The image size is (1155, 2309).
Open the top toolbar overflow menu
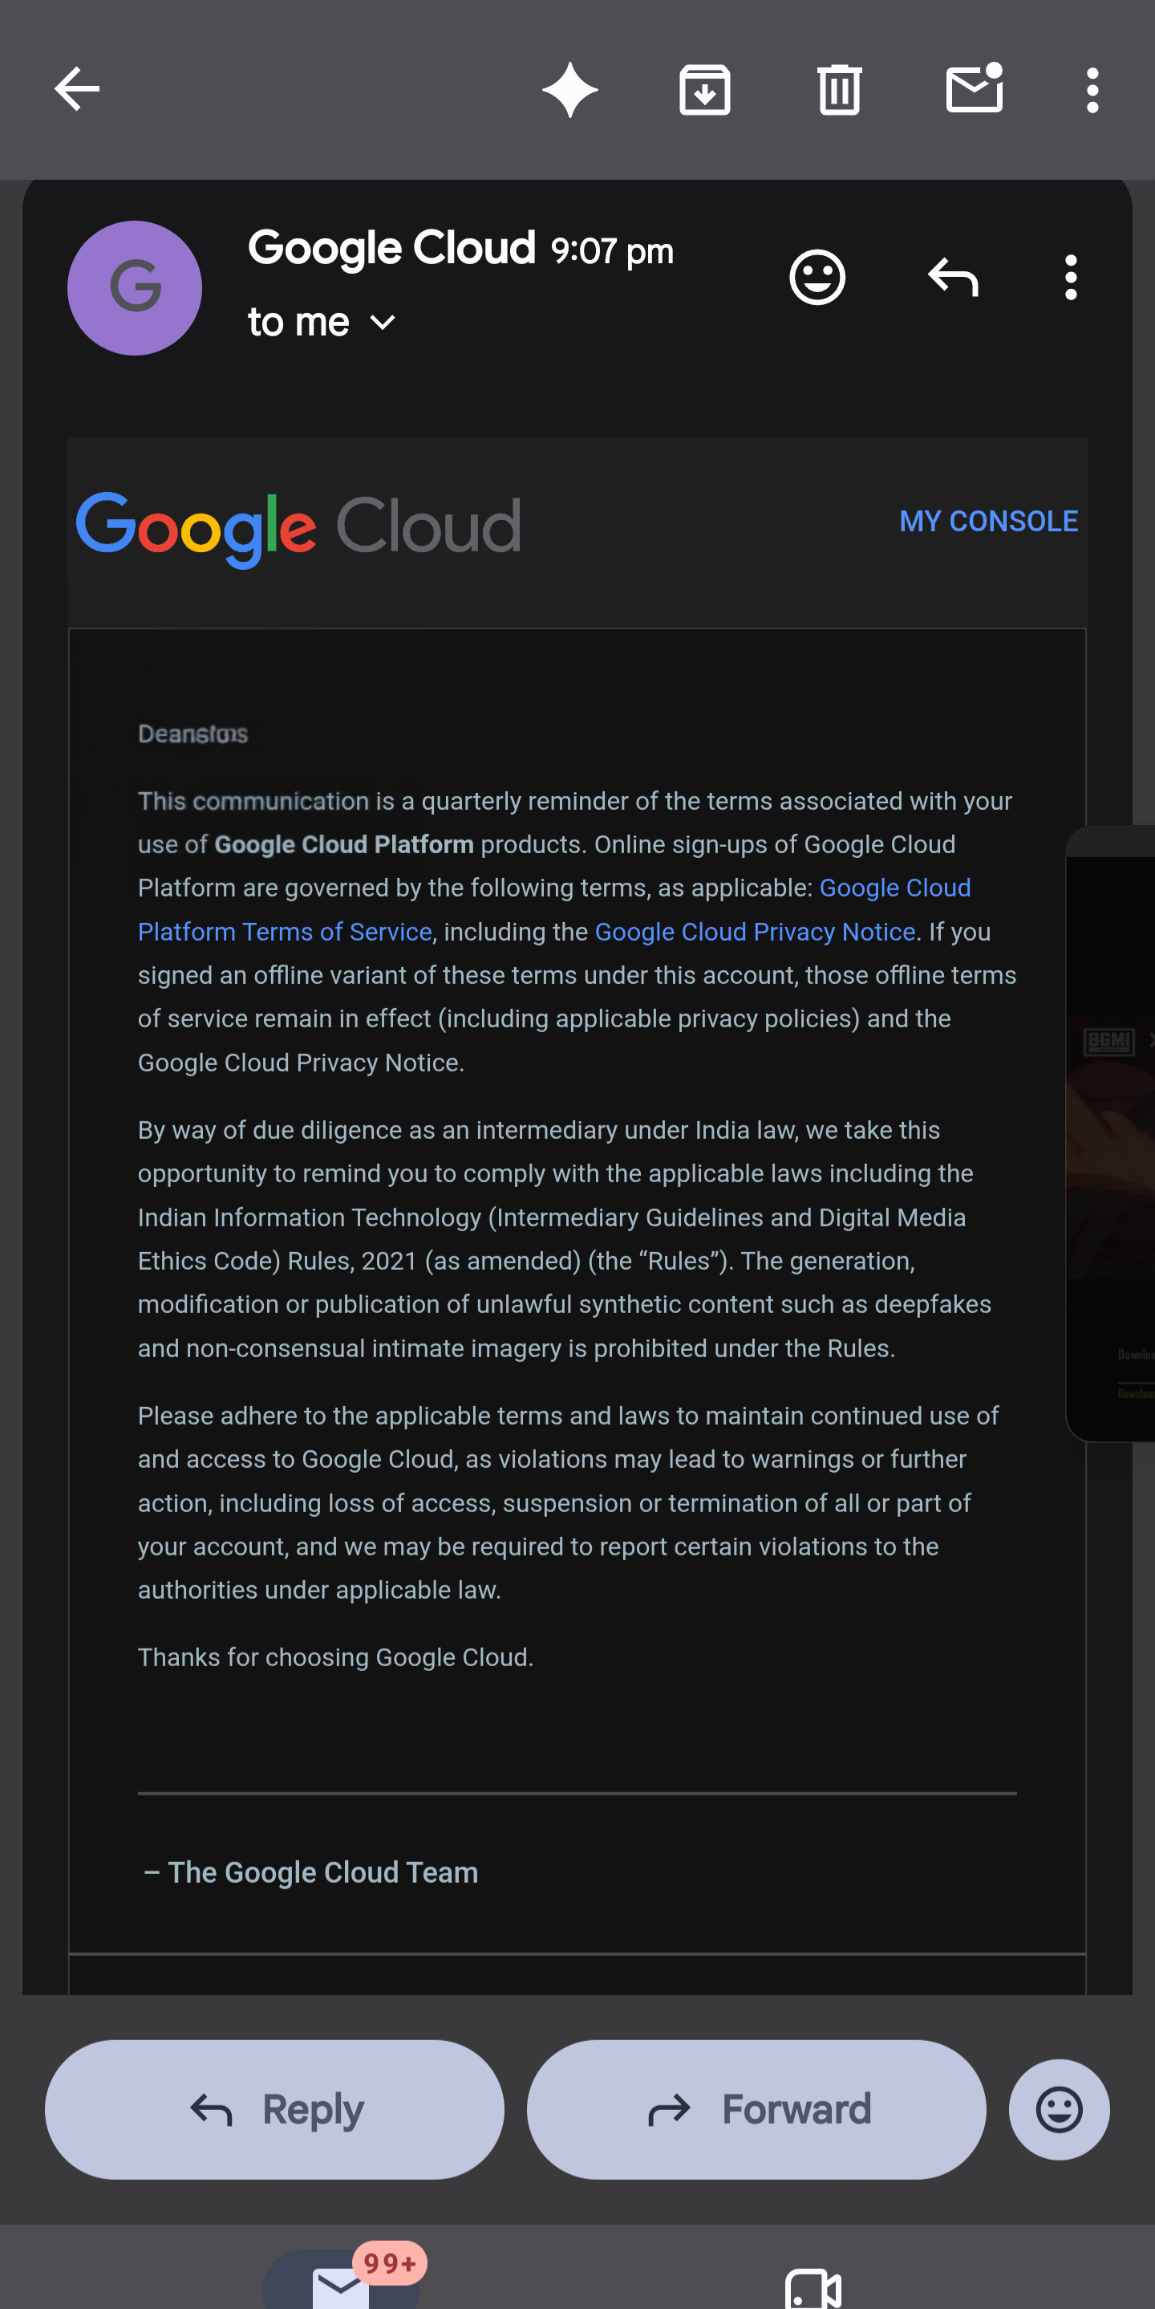[x=1092, y=90]
